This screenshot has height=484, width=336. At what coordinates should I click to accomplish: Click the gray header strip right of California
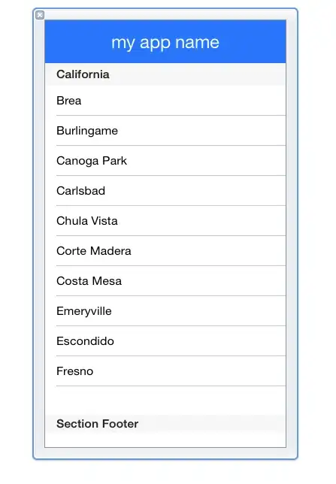(198, 74)
